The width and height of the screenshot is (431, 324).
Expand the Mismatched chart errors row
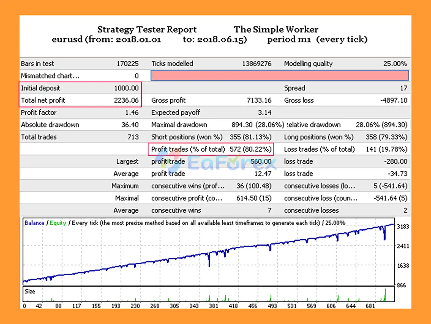[51, 76]
